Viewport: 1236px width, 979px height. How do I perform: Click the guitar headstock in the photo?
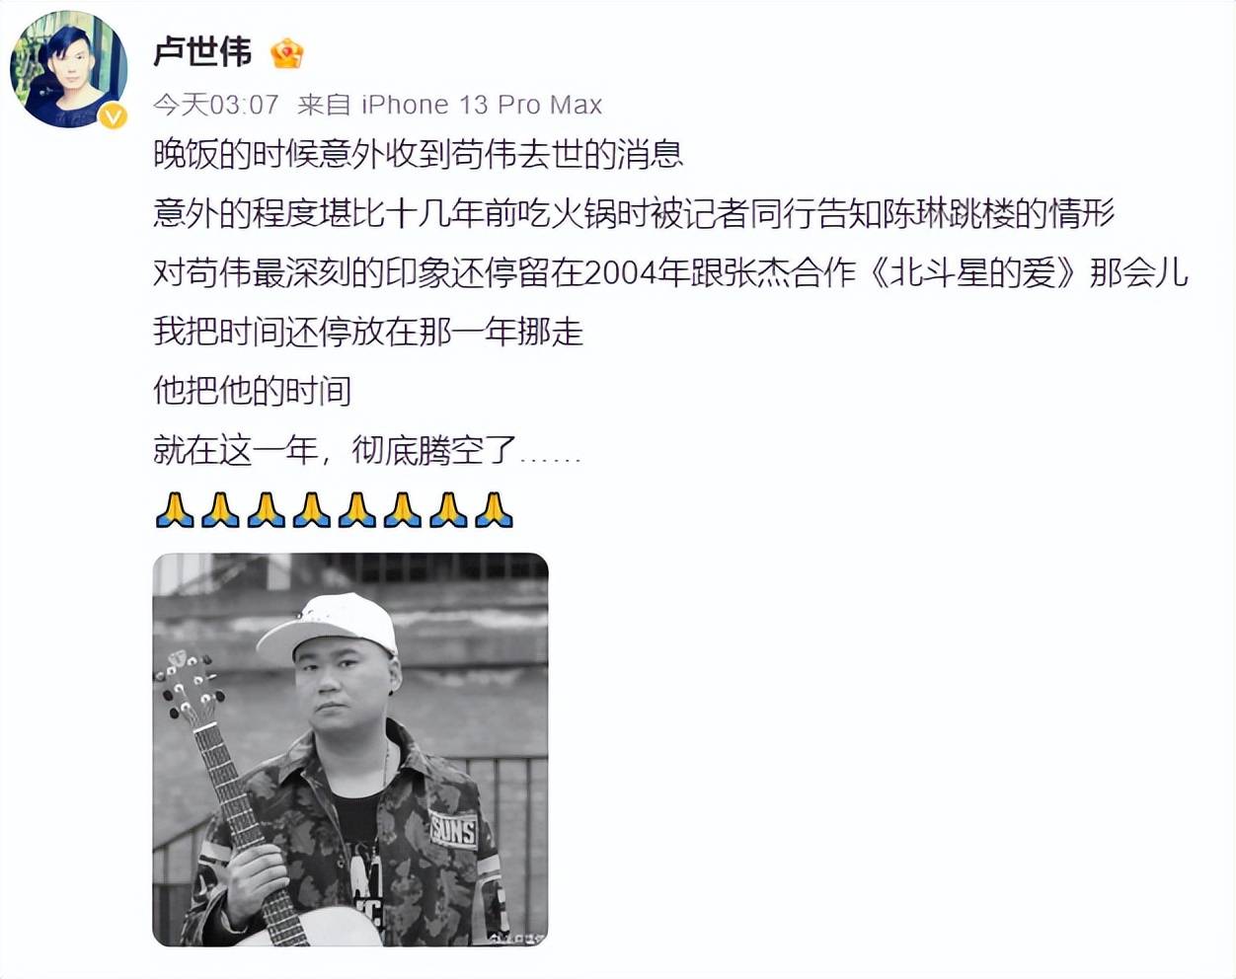189,688
